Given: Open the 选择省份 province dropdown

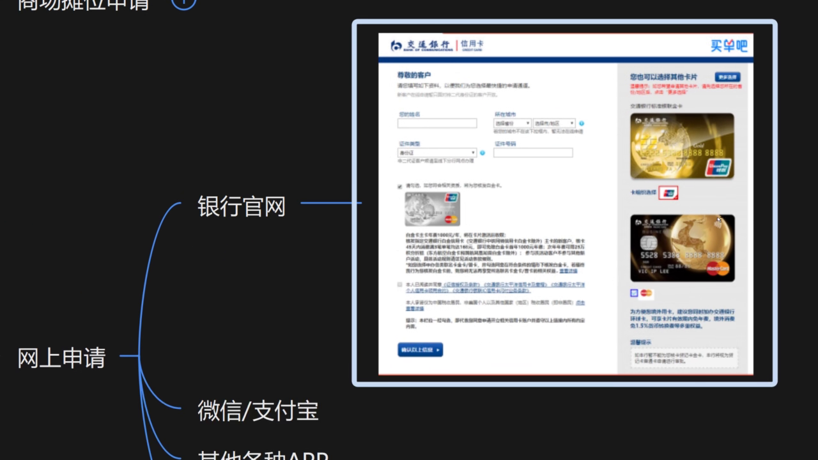Looking at the screenshot, I should click(512, 123).
